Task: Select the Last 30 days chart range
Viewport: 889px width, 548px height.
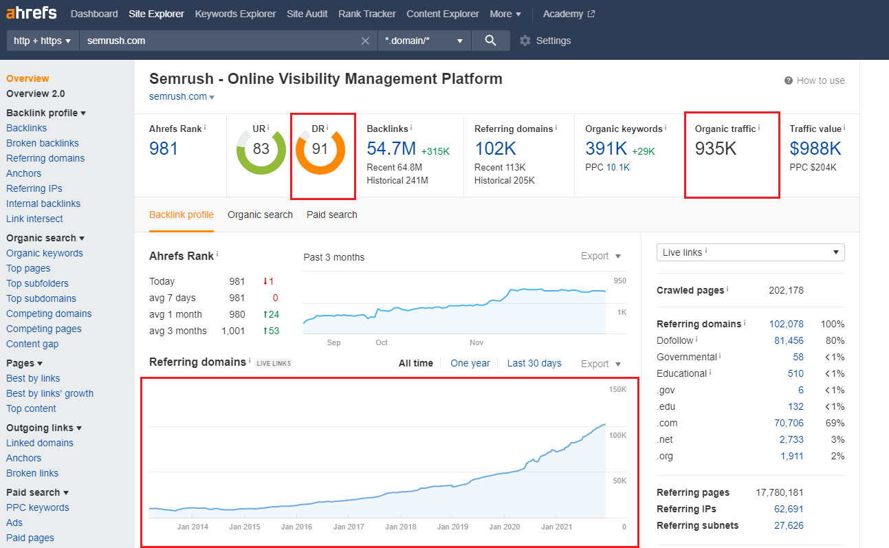Action: (534, 363)
